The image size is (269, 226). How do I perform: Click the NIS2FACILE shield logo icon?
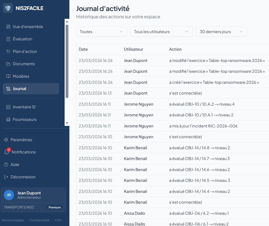[x=8, y=8]
